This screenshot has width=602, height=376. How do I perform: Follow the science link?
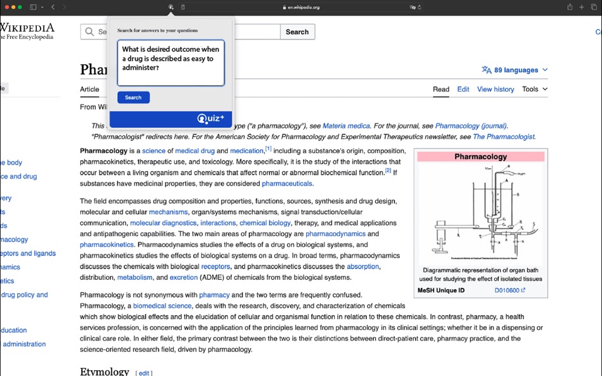coord(153,151)
